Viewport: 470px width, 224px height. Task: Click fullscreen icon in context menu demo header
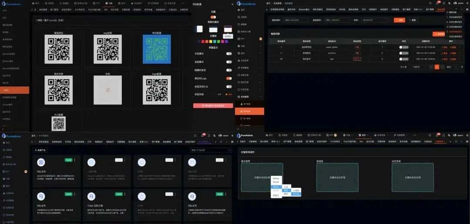[443, 135]
